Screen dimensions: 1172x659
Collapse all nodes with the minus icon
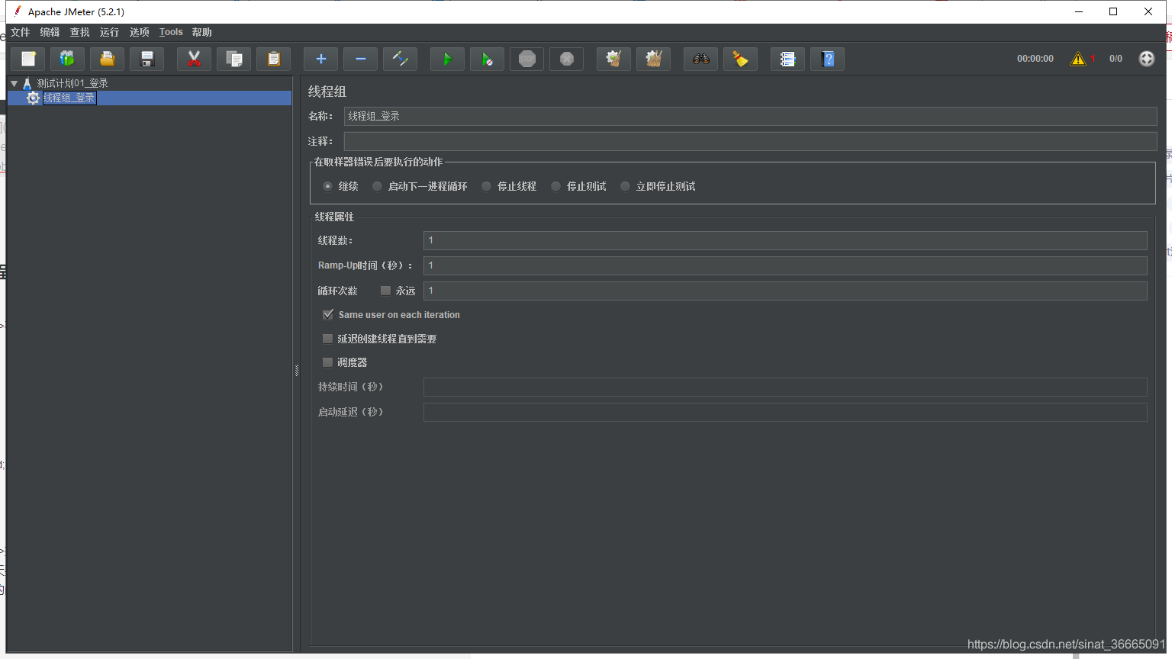coord(361,59)
